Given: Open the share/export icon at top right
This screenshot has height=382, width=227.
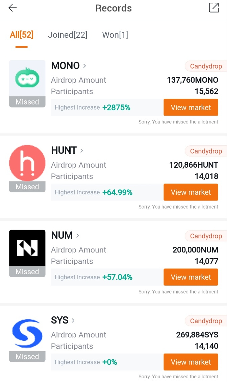Looking at the screenshot, I should [213, 8].
